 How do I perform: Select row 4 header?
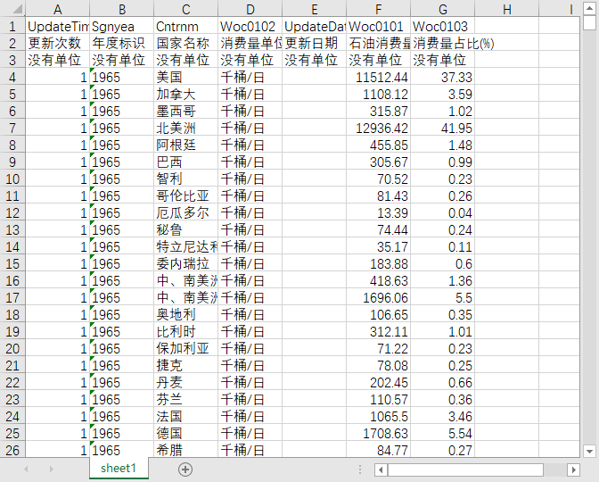point(12,77)
